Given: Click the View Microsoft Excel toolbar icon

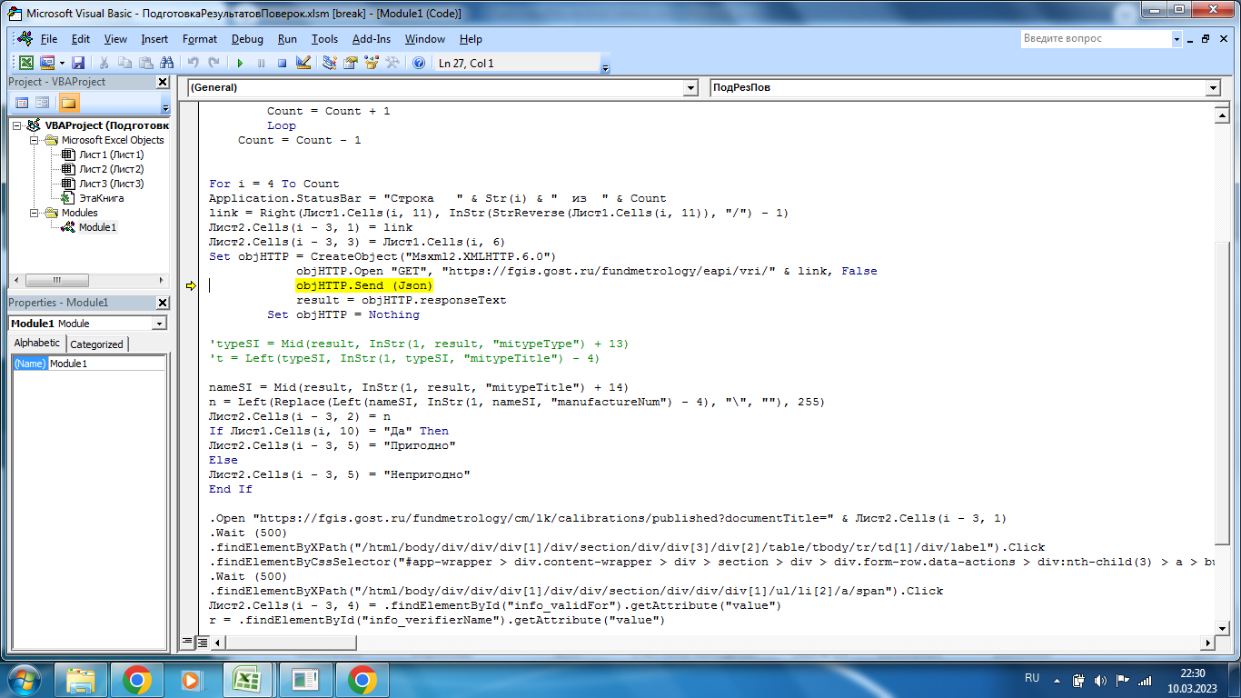Looking at the screenshot, I should [x=26, y=63].
